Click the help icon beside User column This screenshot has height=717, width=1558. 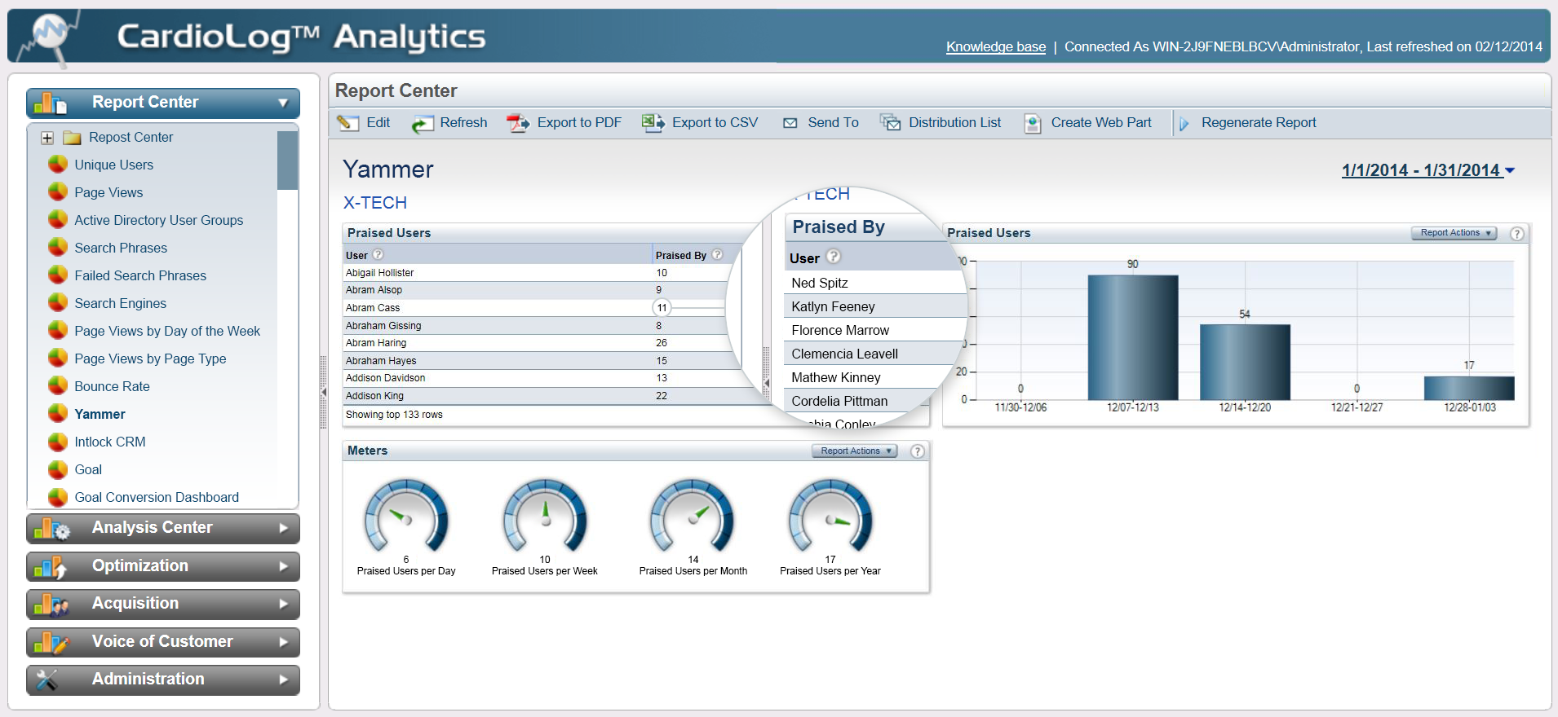[x=378, y=255]
